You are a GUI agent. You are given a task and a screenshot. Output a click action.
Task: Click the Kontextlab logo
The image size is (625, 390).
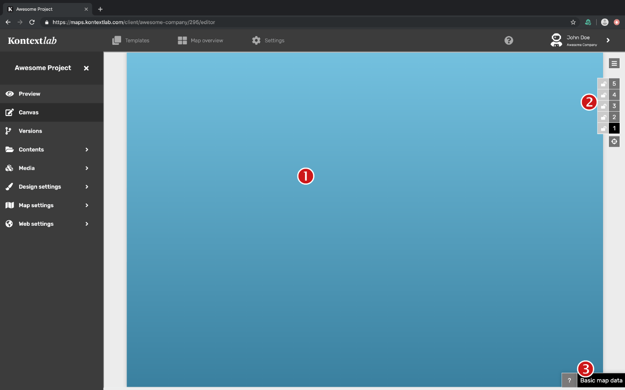[x=32, y=40]
